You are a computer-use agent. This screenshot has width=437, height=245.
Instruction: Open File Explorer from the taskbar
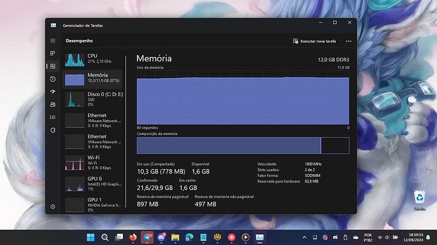(x=175, y=237)
